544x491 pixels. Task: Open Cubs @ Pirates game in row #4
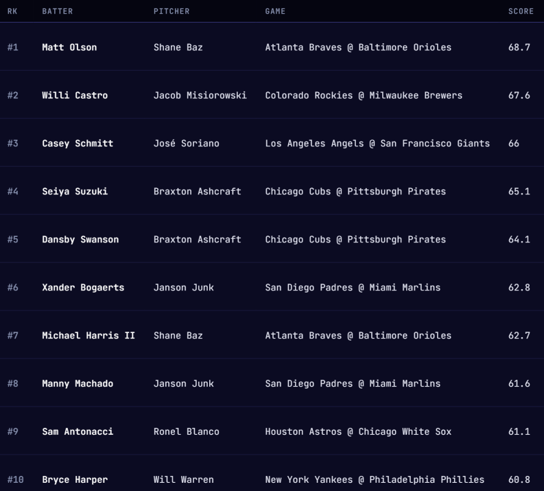pyautogui.click(x=355, y=192)
